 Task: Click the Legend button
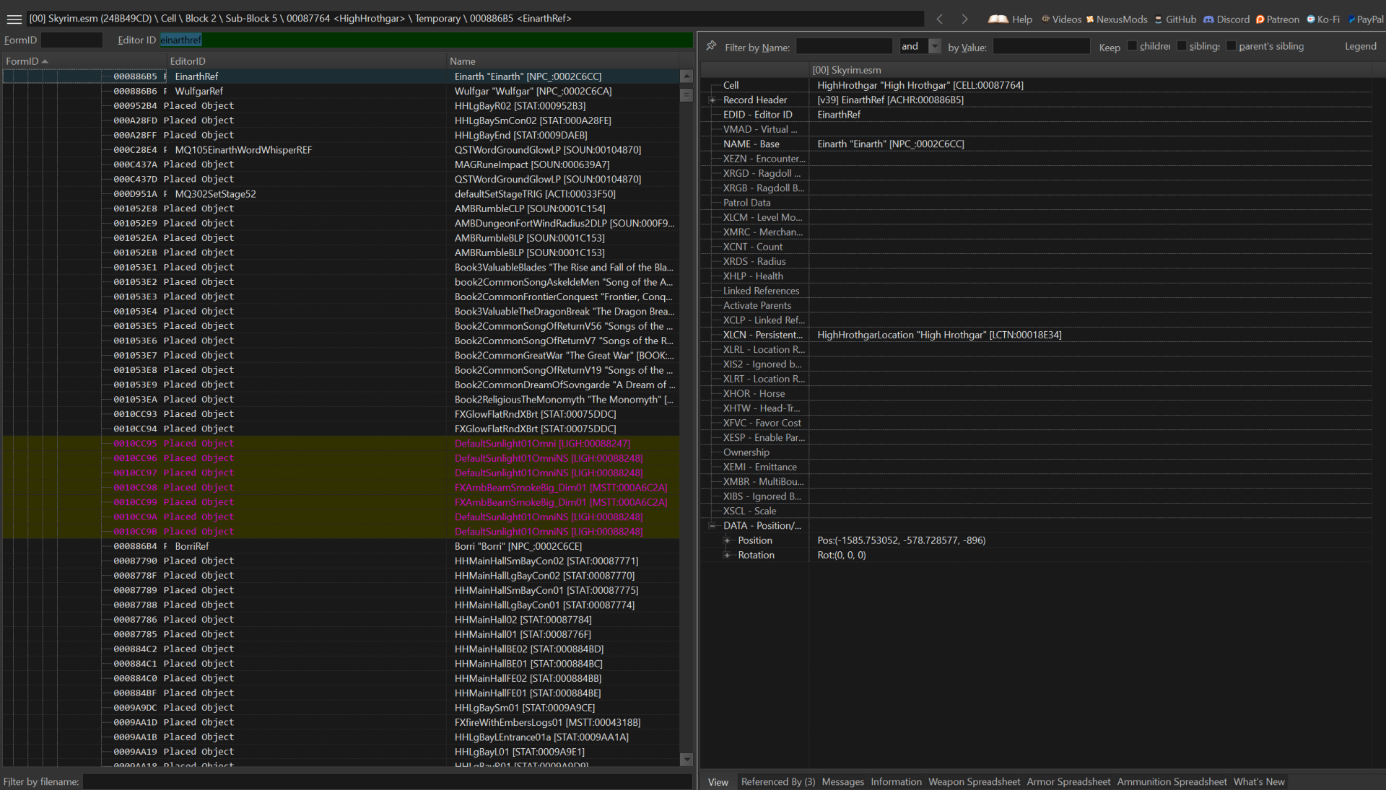point(1360,46)
